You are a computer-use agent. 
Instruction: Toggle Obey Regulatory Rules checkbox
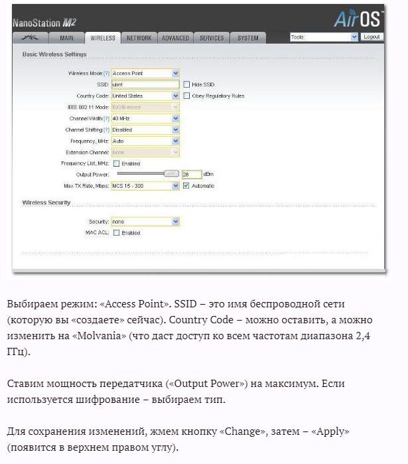coord(186,96)
